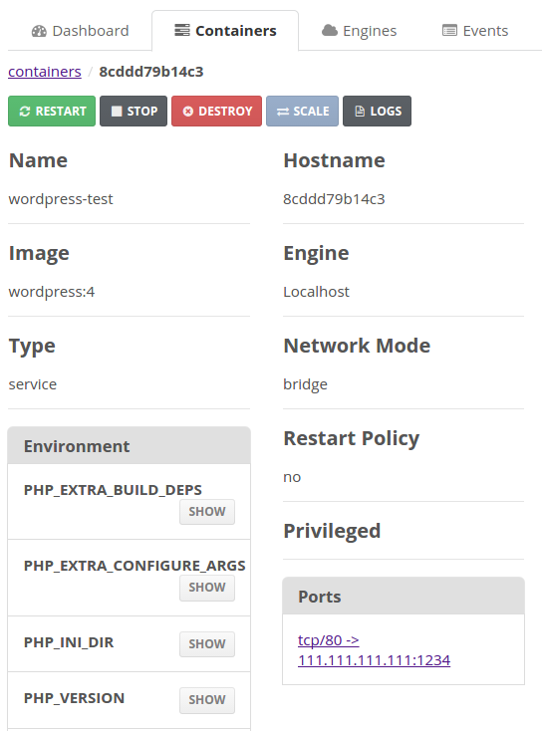Click the refresh icon on Restart button
542x731 pixels.
pyautogui.click(x=25, y=112)
